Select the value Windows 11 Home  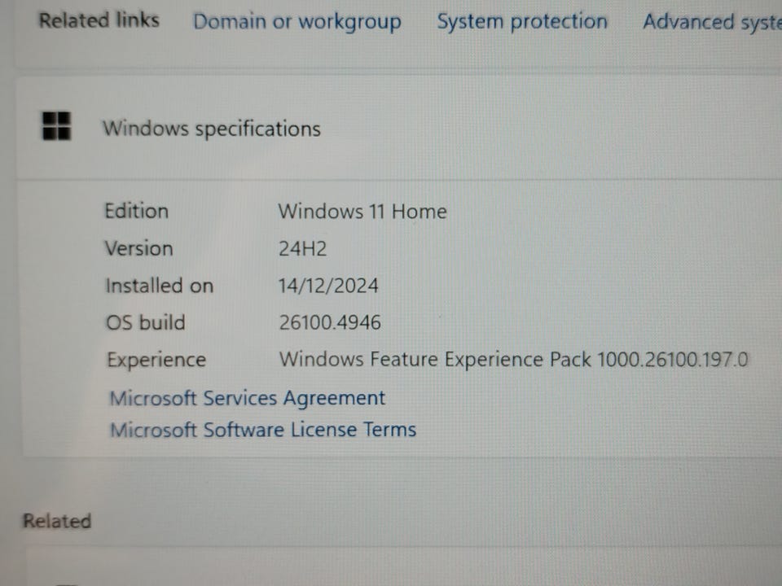(x=362, y=212)
